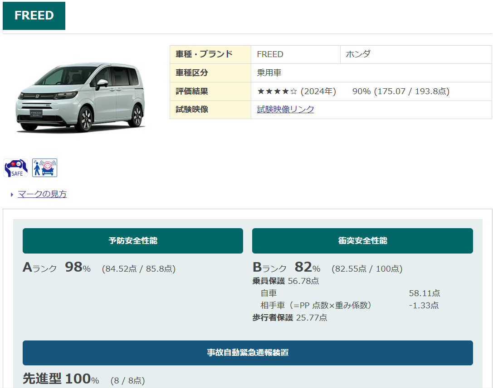Click the (8 / 8点) score text
493x388 pixels.
127,381
